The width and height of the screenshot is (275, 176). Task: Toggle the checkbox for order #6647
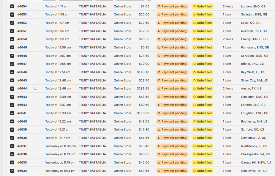(12, 64)
